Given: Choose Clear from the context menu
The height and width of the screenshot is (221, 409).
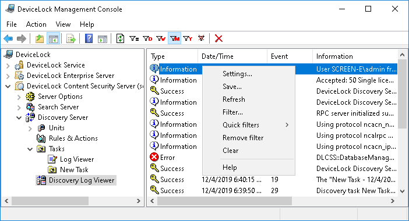Looking at the screenshot, I should pos(249,151).
